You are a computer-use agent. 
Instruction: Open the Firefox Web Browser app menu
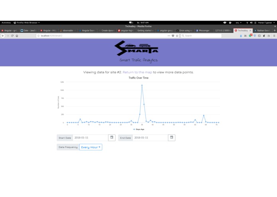click(26, 23)
